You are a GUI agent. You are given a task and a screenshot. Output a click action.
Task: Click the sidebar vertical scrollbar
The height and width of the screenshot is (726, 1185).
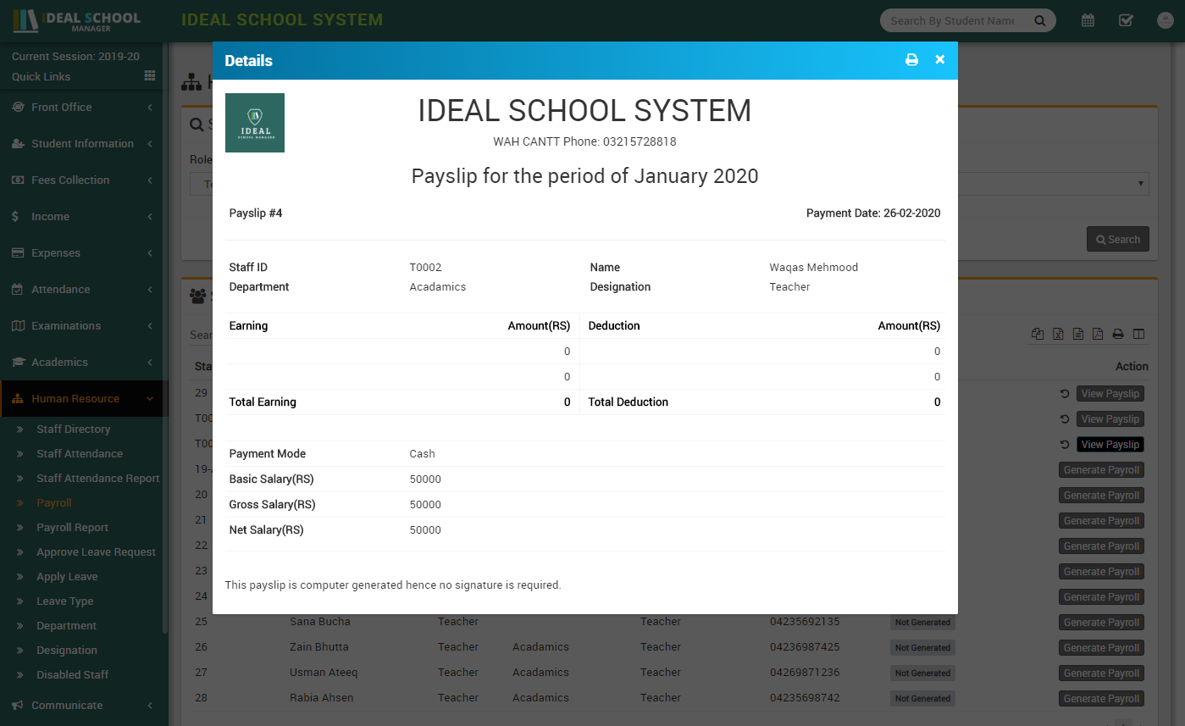point(166,339)
